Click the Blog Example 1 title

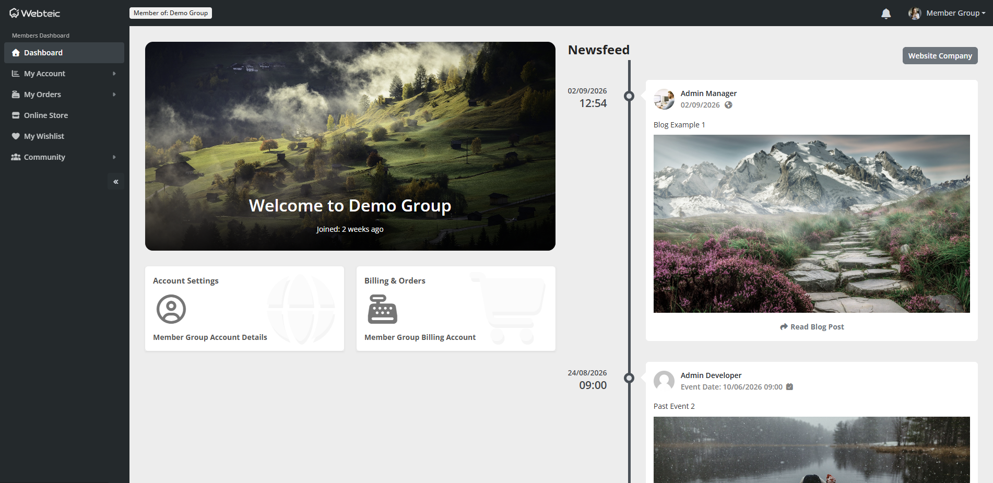[679, 125]
